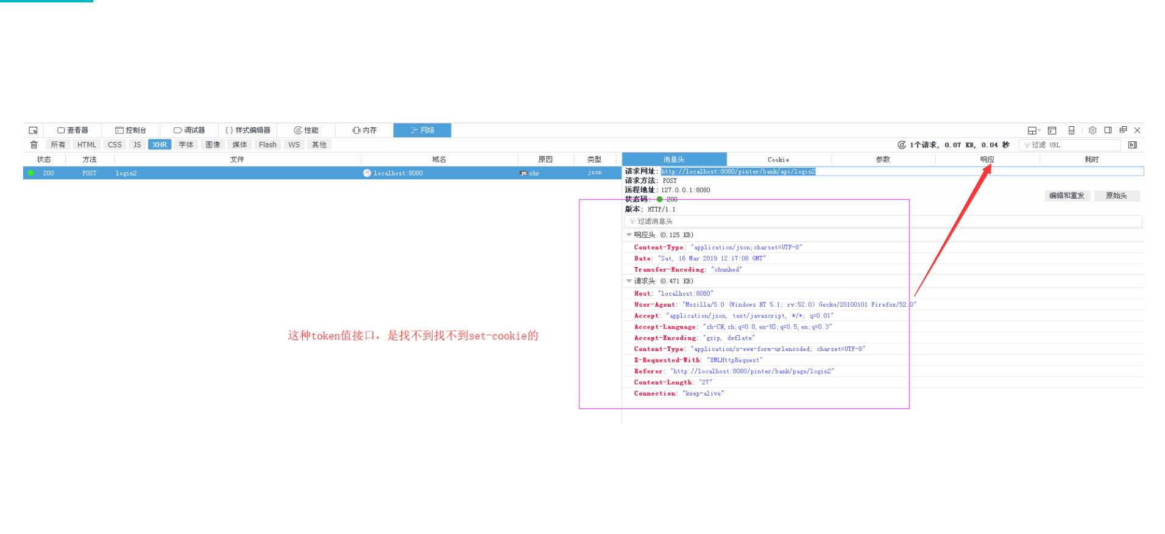
Task: Open the 参数 params detail tab
Action: (883, 160)
